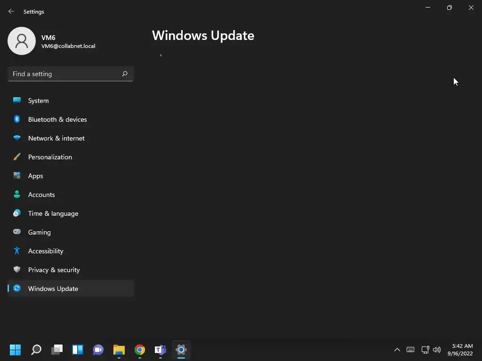
Task: Close the Settings window
Action: pyautogui.click(x=471, y=8)
